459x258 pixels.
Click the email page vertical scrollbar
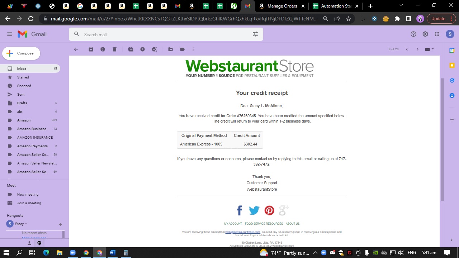pyautogui.click(x=442, y=140)
